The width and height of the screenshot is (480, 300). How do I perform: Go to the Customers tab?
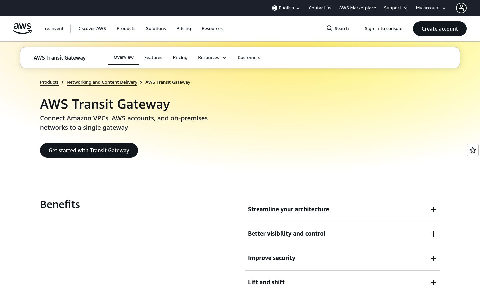click(x=249, y=58)
